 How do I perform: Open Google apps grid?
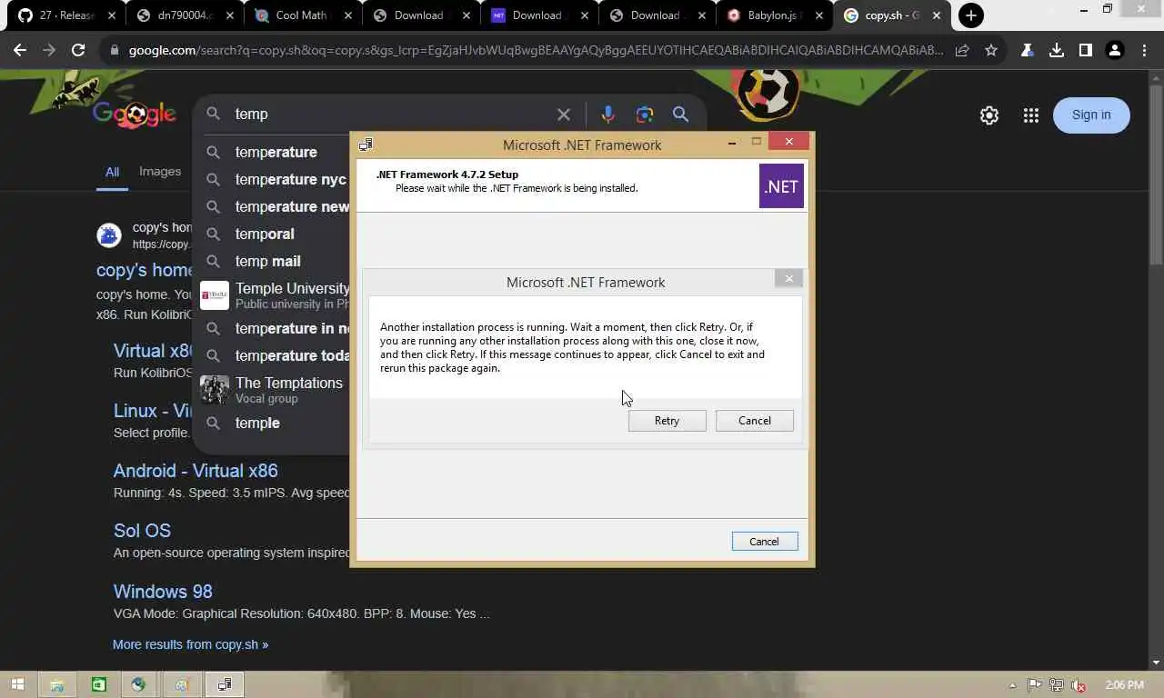tap(1030, 115)
